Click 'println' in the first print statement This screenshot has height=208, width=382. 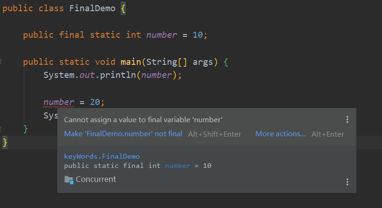[x=118, y=75]
